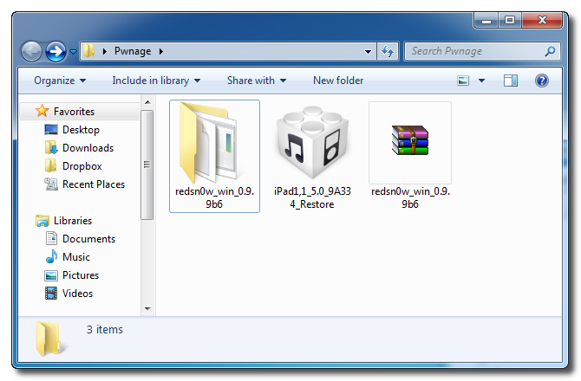The image size is (581, 381).
Task: Open the Share with menu
Action: point(257,81)
